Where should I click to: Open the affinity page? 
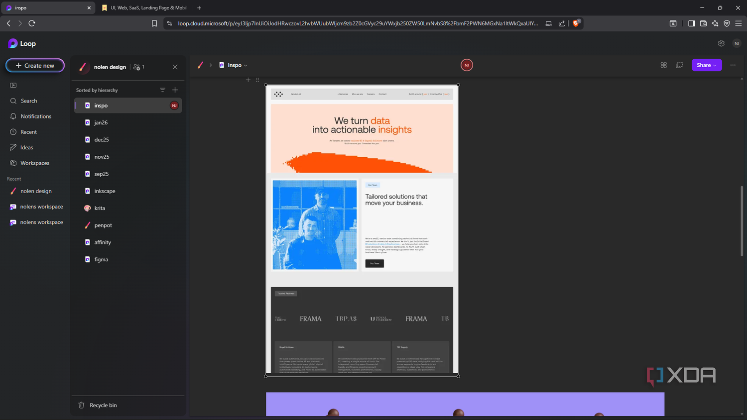pos(128,242)
